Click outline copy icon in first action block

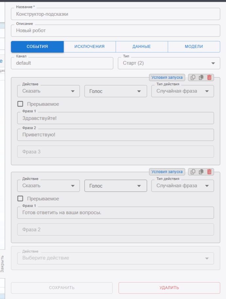[x=193, y=78]
